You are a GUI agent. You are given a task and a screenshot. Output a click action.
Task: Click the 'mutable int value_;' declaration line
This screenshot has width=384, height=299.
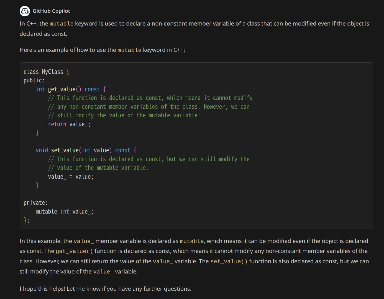pos(64,212)
